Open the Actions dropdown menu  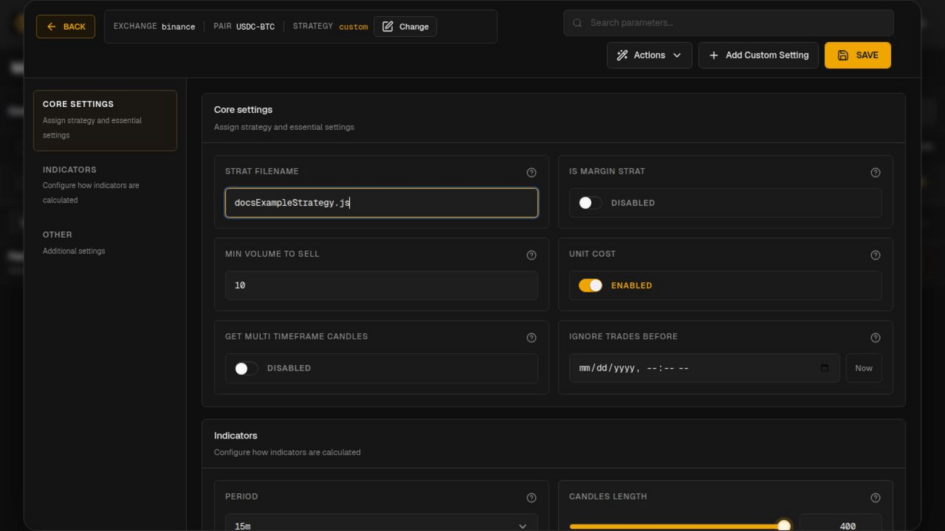(x=649, y=55)
